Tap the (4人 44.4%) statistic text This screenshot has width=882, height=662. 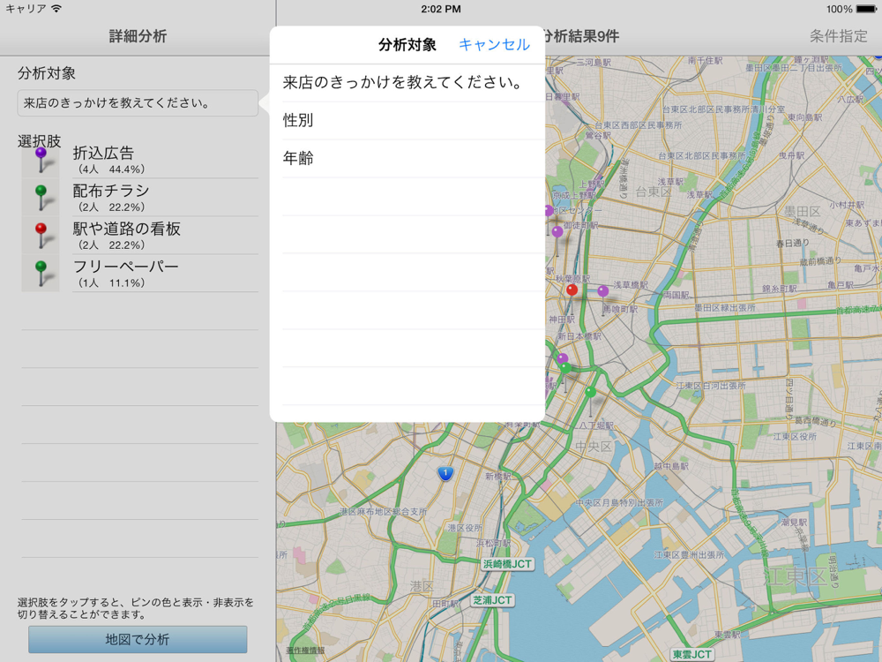pyautogui.click(x=109, y=169)
